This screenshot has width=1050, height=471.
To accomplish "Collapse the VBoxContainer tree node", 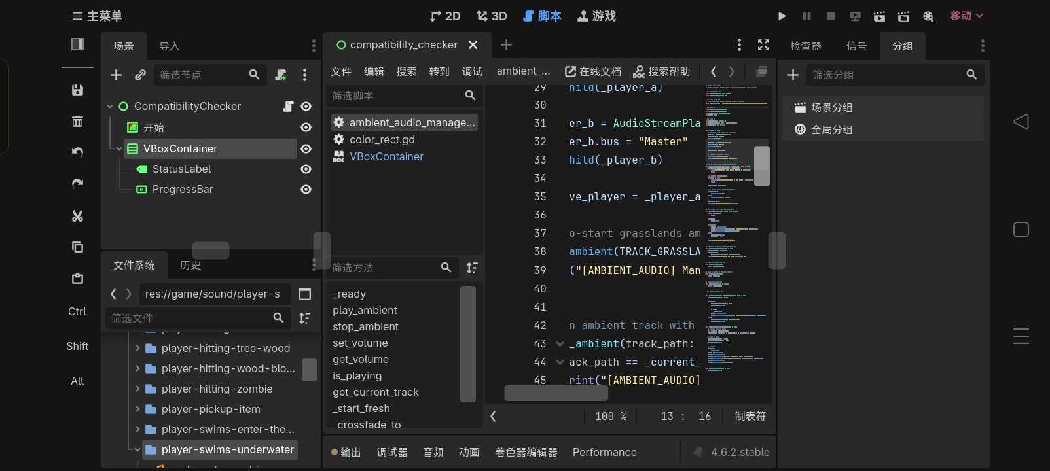I will point(119,148).
